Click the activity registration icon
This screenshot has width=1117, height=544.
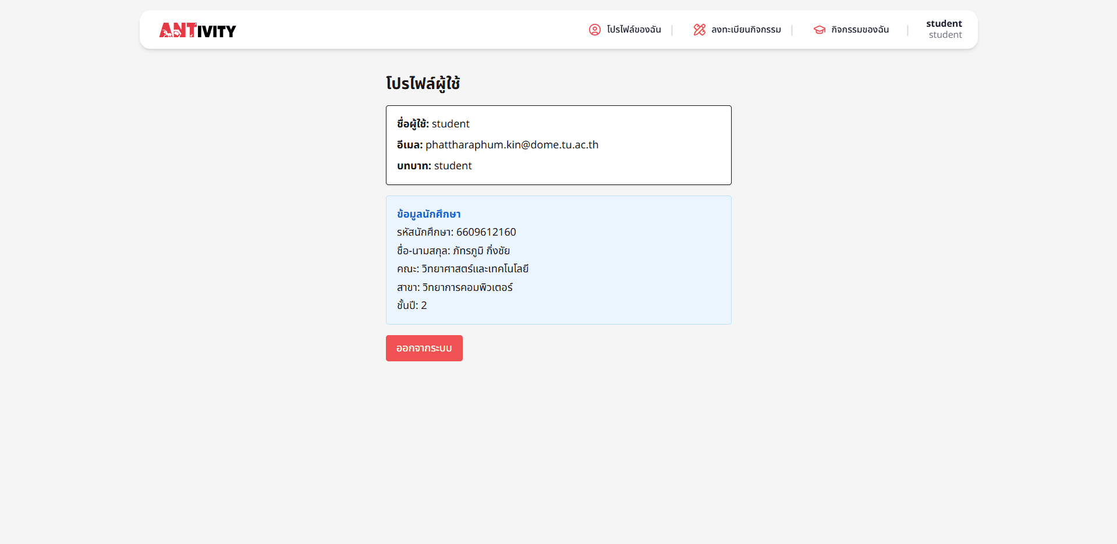tap(699, 30)
